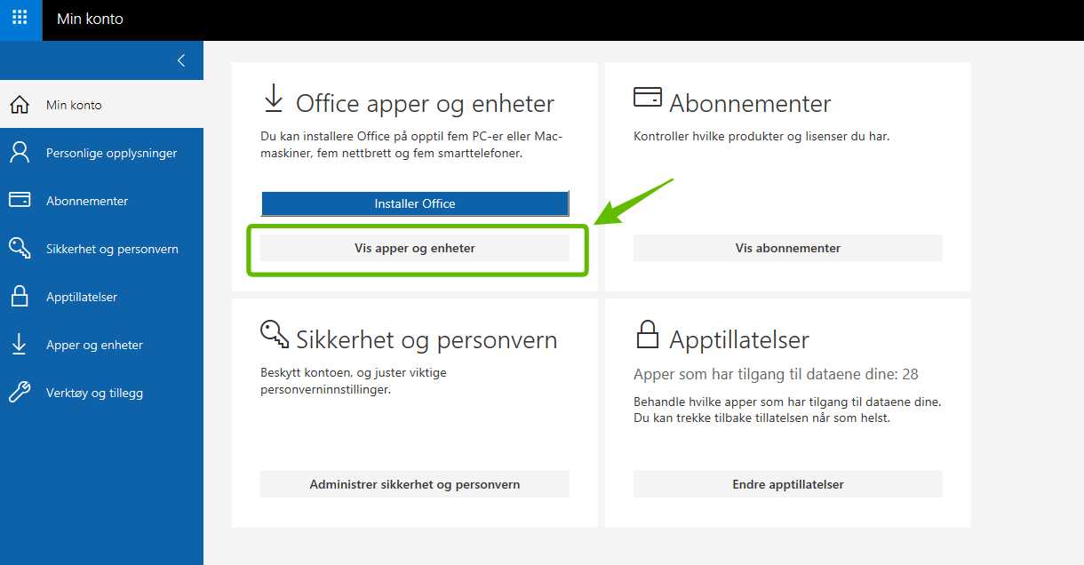Click the Office apper og enheter heading
Viewport: 1084px width, 565px height.
click(425, 104)
